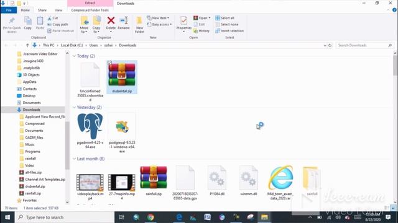
Task: Collapse the Yesterday group
Action: pyautogui.click(x=74, y=107)
